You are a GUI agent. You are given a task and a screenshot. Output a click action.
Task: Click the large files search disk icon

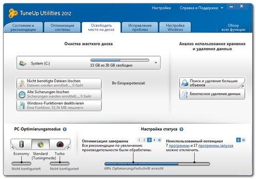tap(185, 83)
